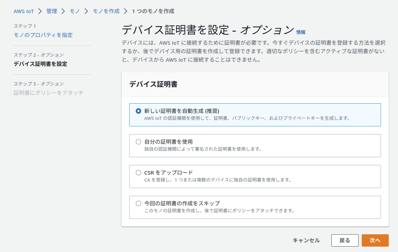The height and width of the screenshot is (252, 398).
Task: Click the description of the スキップ option
Action: click(x=219, y=210)
